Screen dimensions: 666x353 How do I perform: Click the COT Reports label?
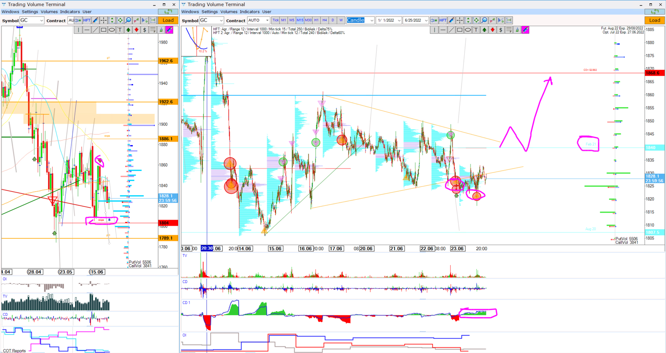tap(15, 351)
